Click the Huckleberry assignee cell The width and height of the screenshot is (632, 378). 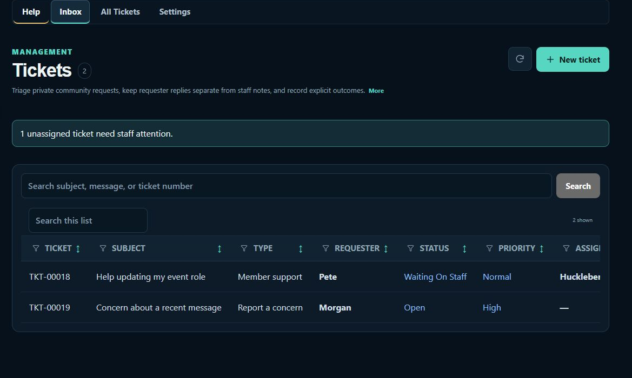point(580,277)
